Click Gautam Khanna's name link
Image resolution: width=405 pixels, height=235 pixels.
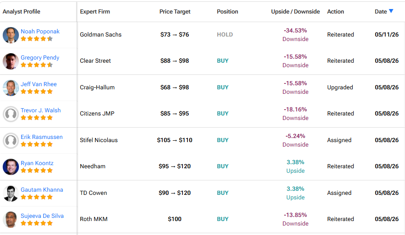(42, 189)
